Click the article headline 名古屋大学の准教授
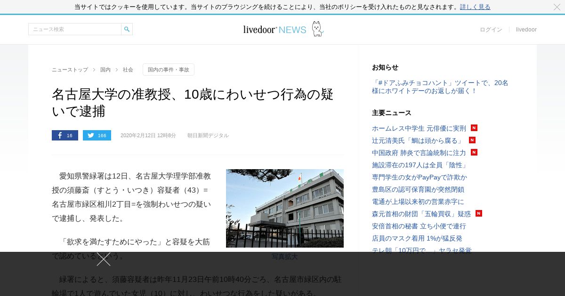Image resolution: width=565 pixels, height=296 pixels. point(193,102)
